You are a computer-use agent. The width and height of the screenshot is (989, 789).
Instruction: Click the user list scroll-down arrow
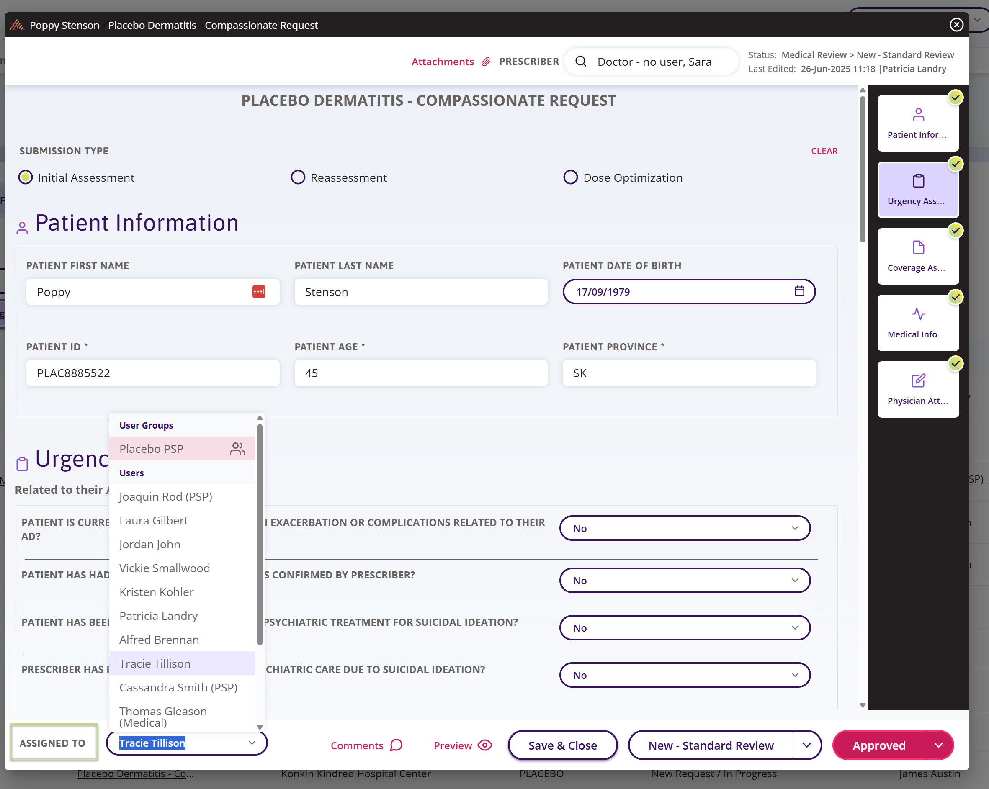pos(260,727)
